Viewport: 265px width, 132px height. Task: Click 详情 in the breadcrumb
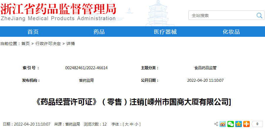(71, 44)
